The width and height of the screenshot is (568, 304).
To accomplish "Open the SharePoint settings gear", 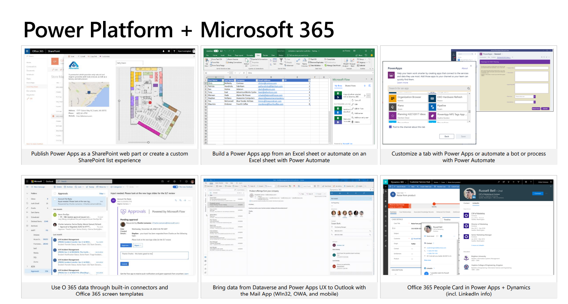I will (169, 51).
